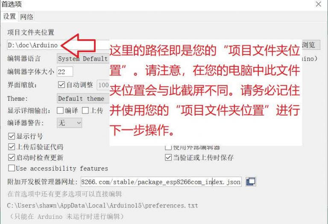Image resolution: width=328 pixels, height=224 pixels.
Task: Open the preferences.txt file path link
Action: (102, 206)
